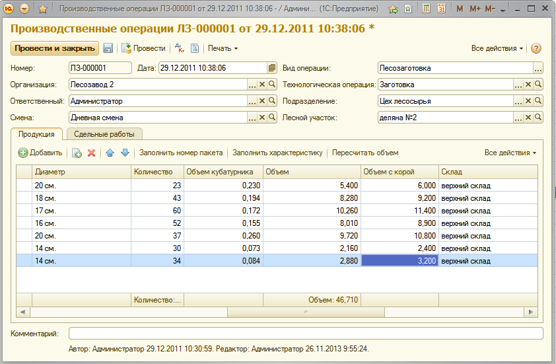This screenshot has height=364, width=556.
Task: Expand the Печать dropdown menu
Action: click(x=223, y=48)
